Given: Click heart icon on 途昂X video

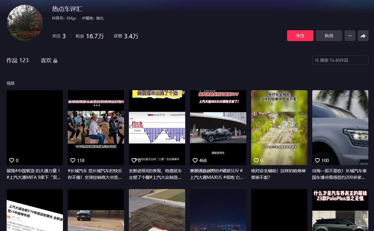Looking at the screenshot, I should click(x=134, y=160).
